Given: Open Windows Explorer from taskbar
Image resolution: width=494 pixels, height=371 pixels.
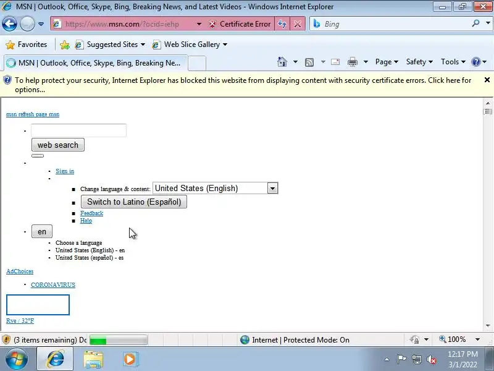Looking at the screenshot, I should pos(93,359).
